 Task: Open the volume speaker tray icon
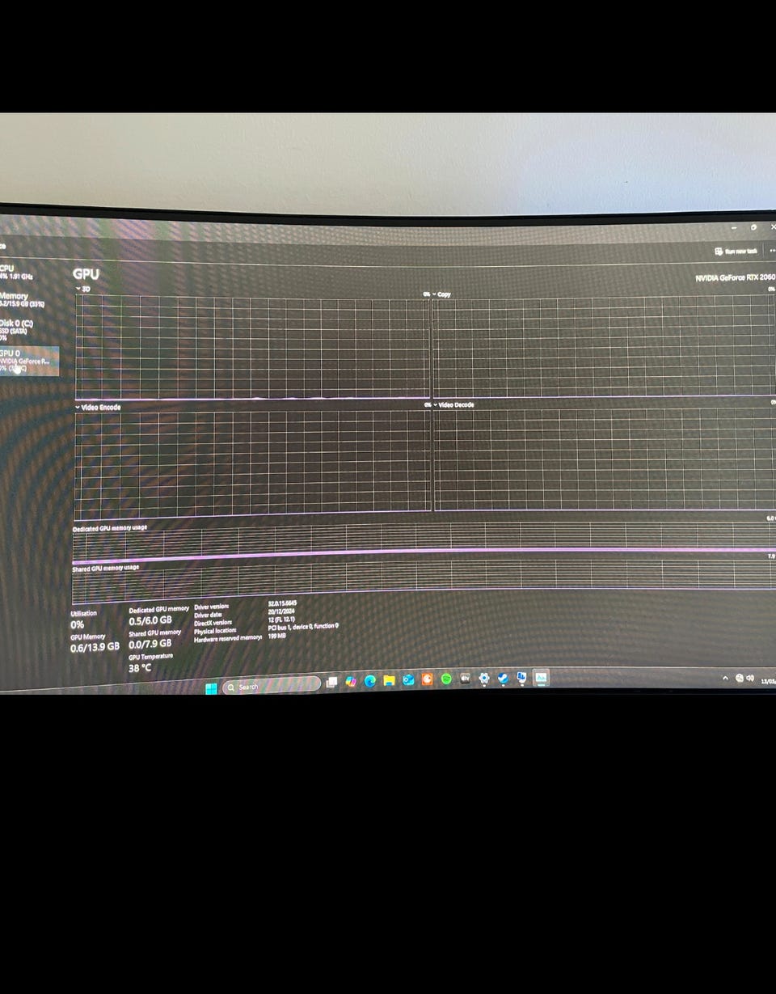coord(750,678)
